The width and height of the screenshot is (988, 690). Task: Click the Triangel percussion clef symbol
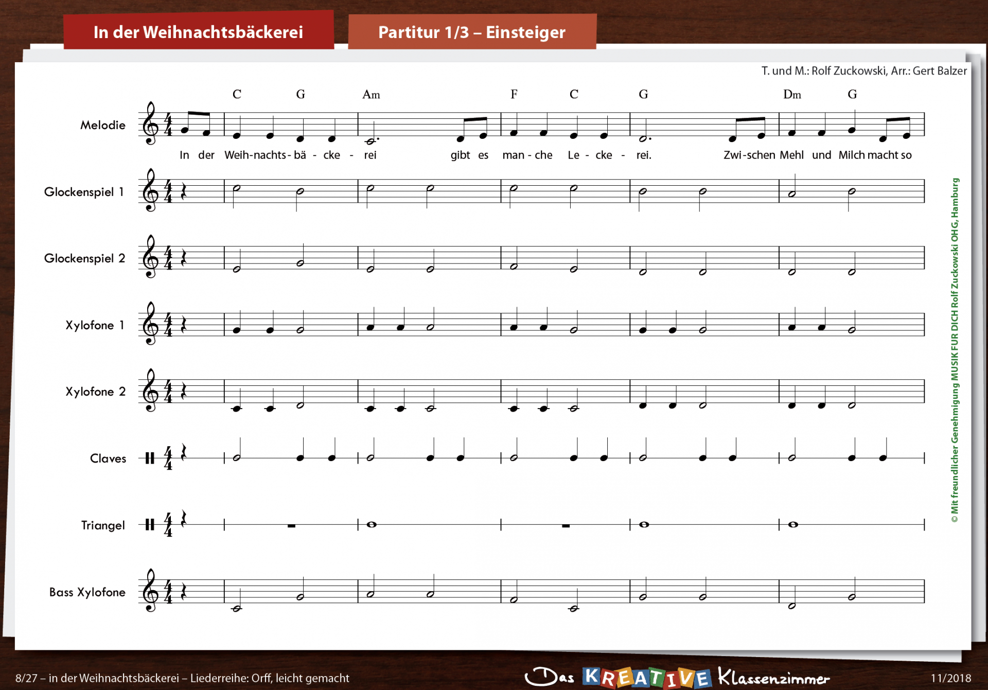(x=150, y=524)
